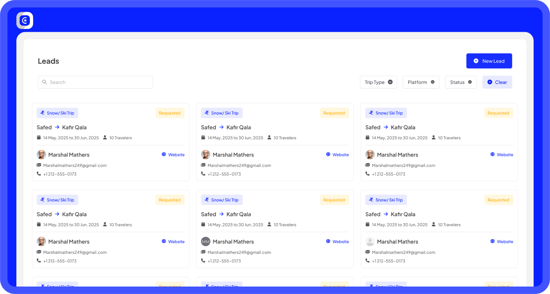Click the app logo in the top-left corner
The width and height of the screenshot is (550, 294).
24,20
